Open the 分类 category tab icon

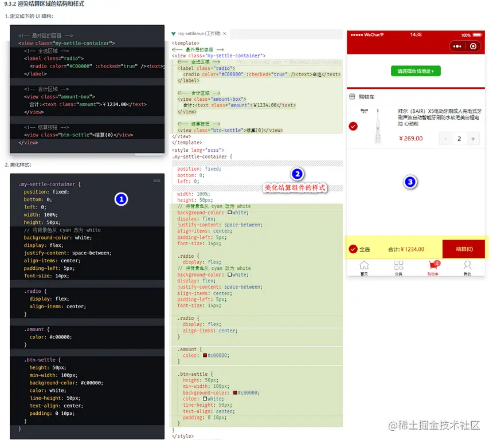coord(398,265)
